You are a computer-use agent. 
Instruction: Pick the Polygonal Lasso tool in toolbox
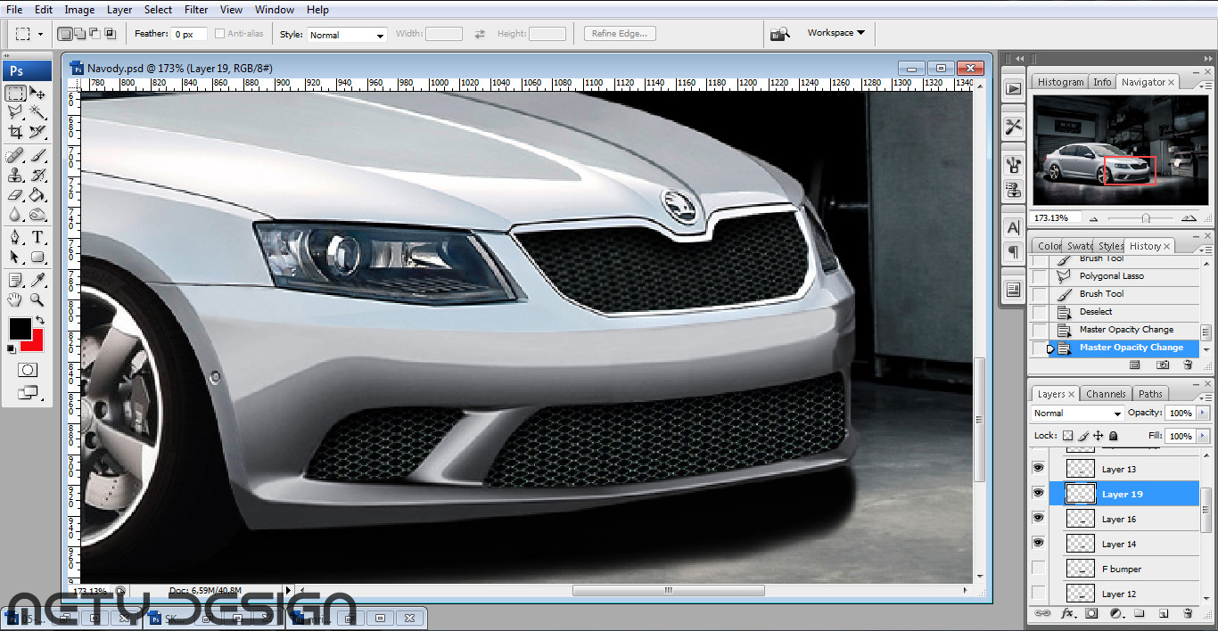(x=15, y=112)
